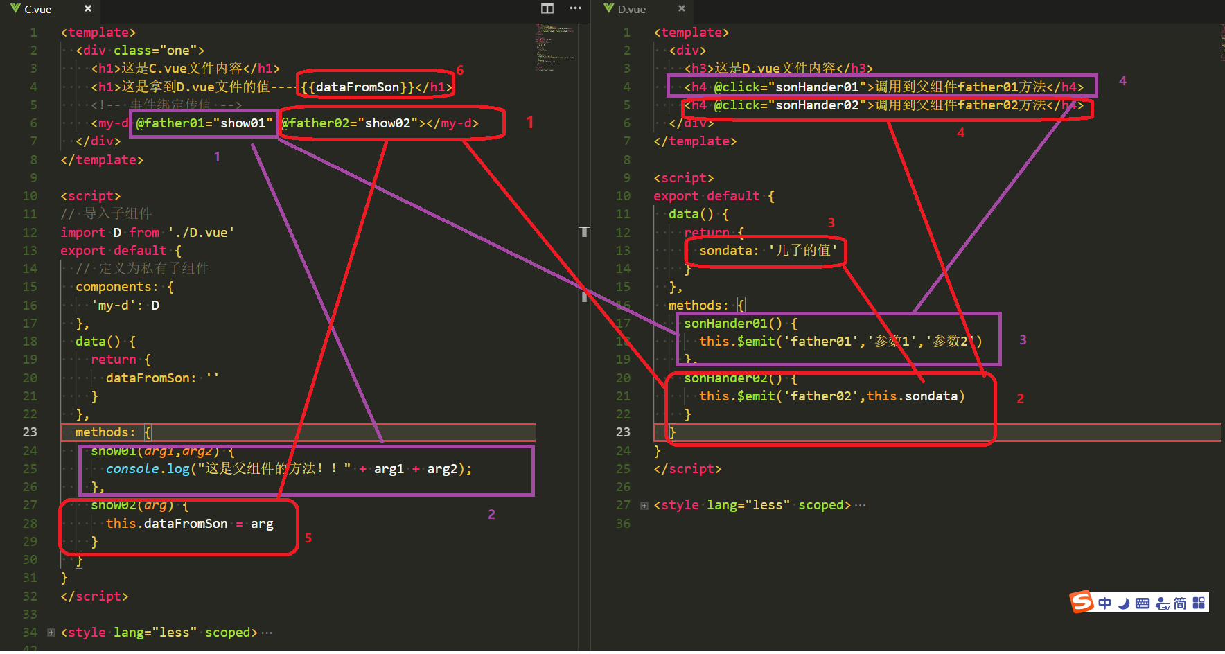Click $emit('father02',this.sondata) line
This screenshot has height=654, width=1225.
click(x=832, y=396)
